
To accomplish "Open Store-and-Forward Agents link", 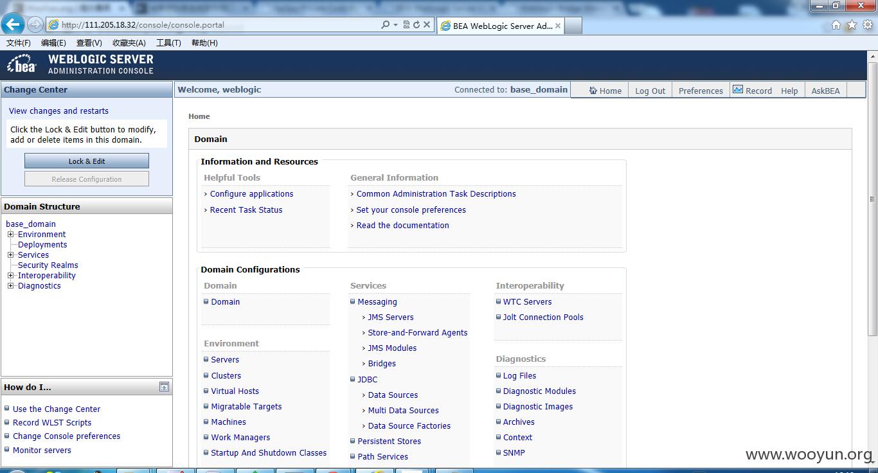I will click(x=418, y=333).
